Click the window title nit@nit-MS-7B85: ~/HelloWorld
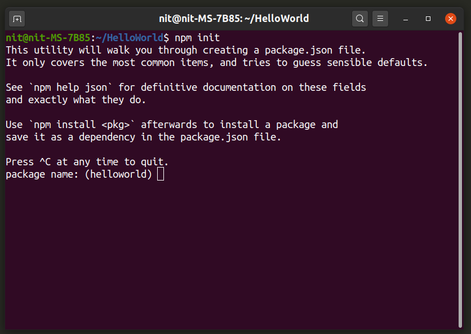The width and height of the screenshot is (471, 334). (x=235, y=19)
